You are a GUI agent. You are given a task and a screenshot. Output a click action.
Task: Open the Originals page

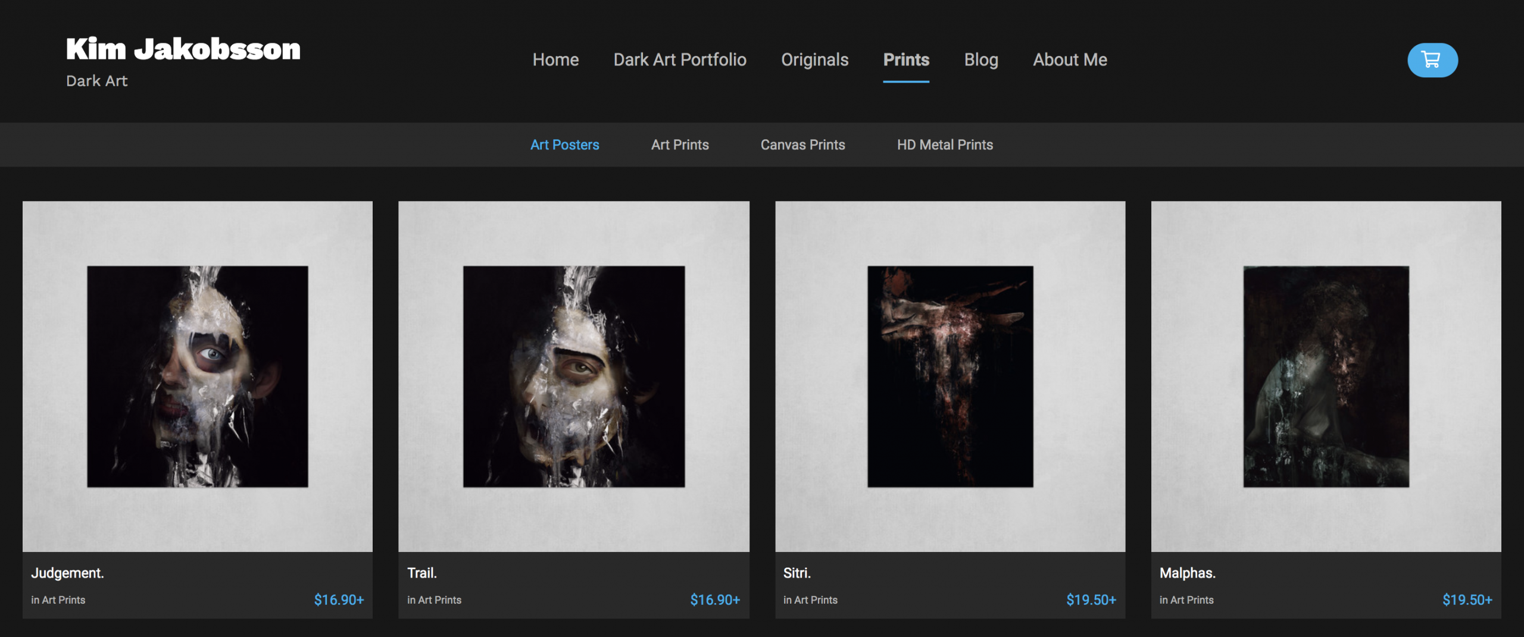pos(814,59)
